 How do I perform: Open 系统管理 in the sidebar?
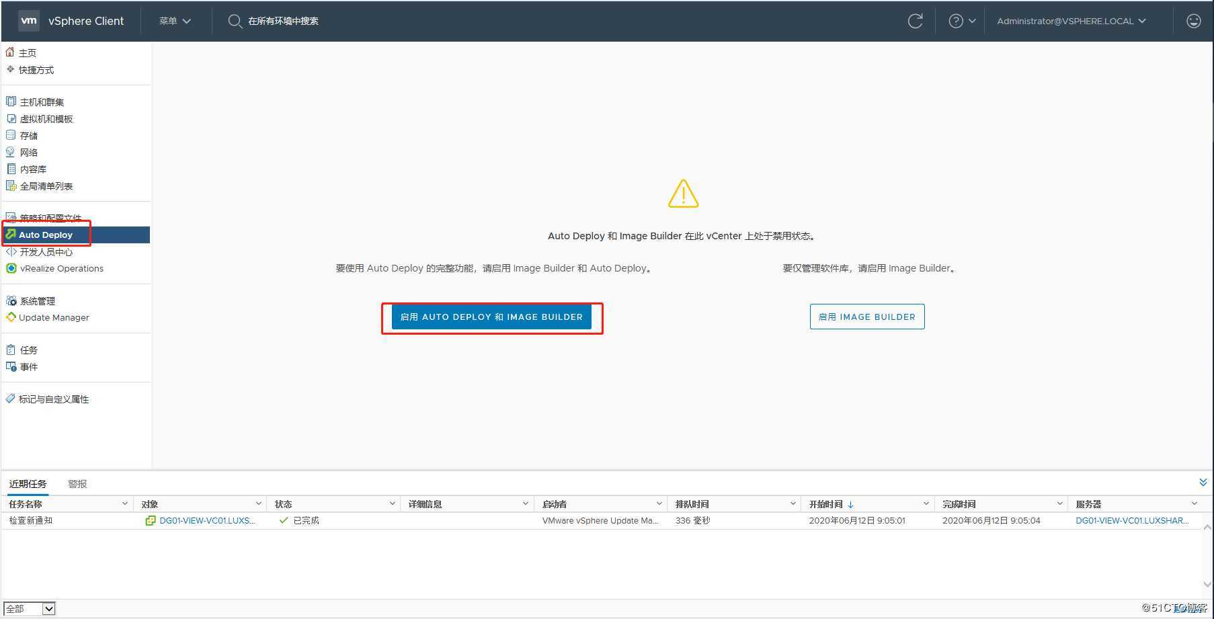point(38,301)
